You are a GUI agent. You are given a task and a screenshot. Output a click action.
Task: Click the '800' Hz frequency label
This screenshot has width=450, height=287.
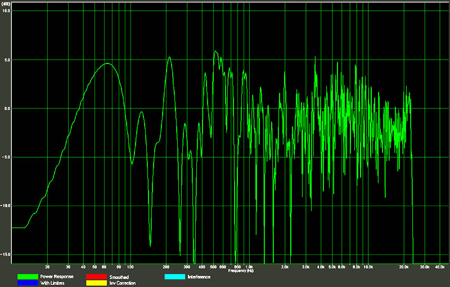(237, 267)
